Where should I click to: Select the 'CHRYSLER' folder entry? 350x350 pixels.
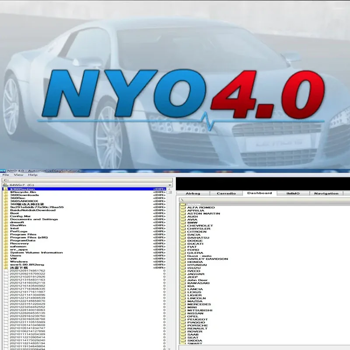tap(199, 228)
